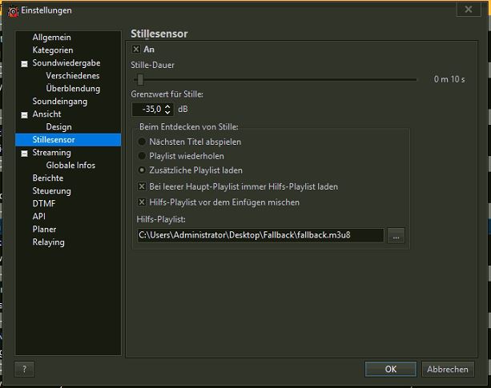Select 'Playlist wiederholen' radio option
The height and width of the screenshot is (388, 491).
coord(142,156)
